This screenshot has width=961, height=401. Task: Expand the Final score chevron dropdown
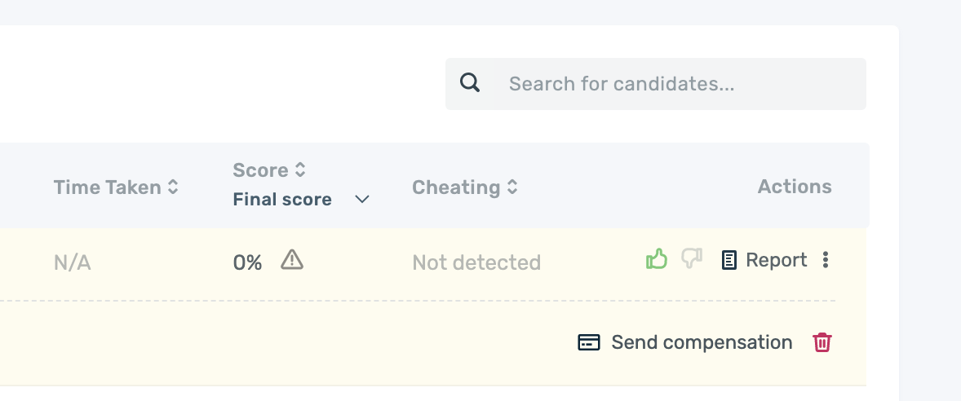(x=362, y=200)
